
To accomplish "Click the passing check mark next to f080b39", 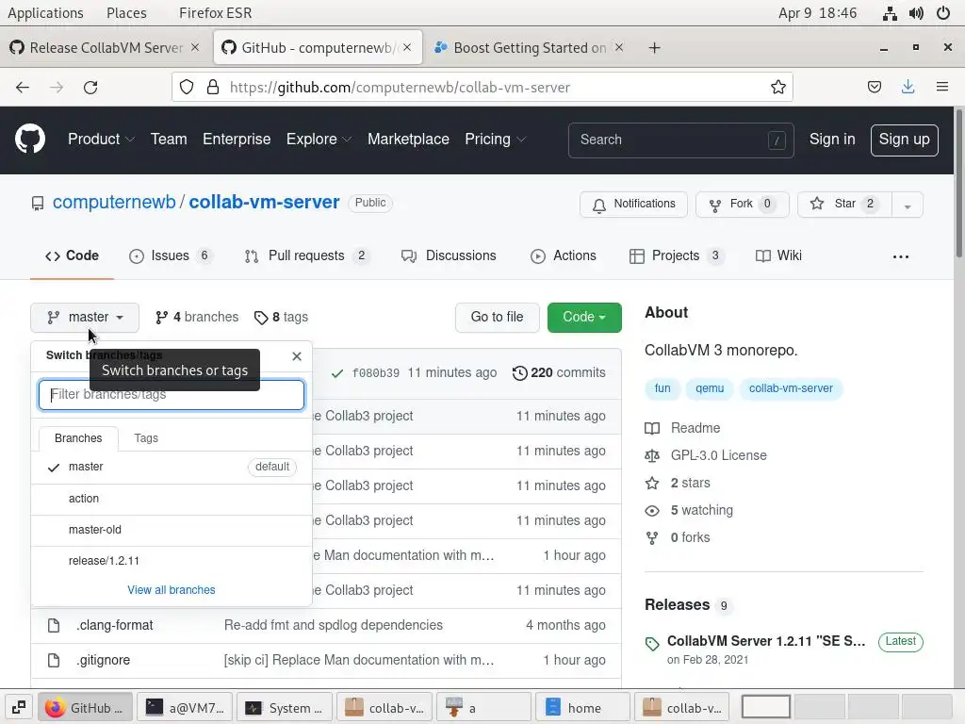I will coord(336,373).
